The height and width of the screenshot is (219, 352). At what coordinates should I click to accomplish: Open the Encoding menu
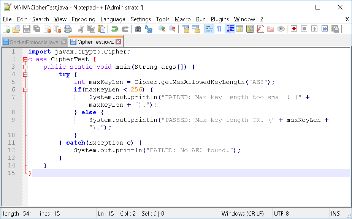[x=84, y=19]
